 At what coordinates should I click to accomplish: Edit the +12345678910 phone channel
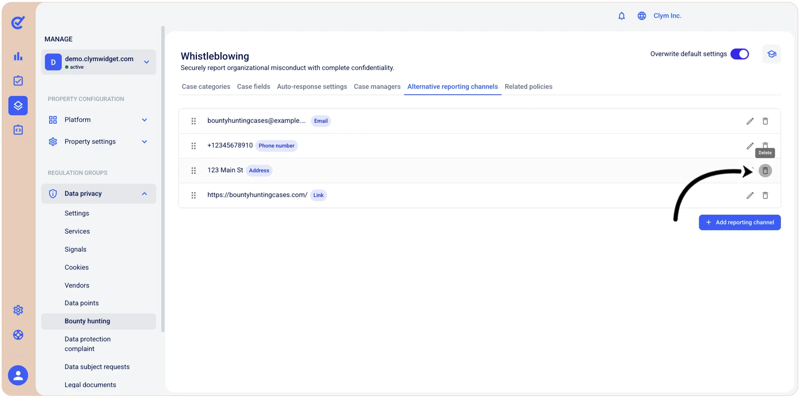coord(750,146)
